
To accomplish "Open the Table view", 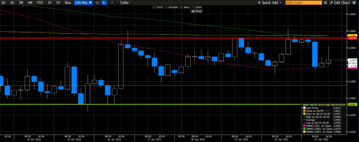I will coord(124,3).
